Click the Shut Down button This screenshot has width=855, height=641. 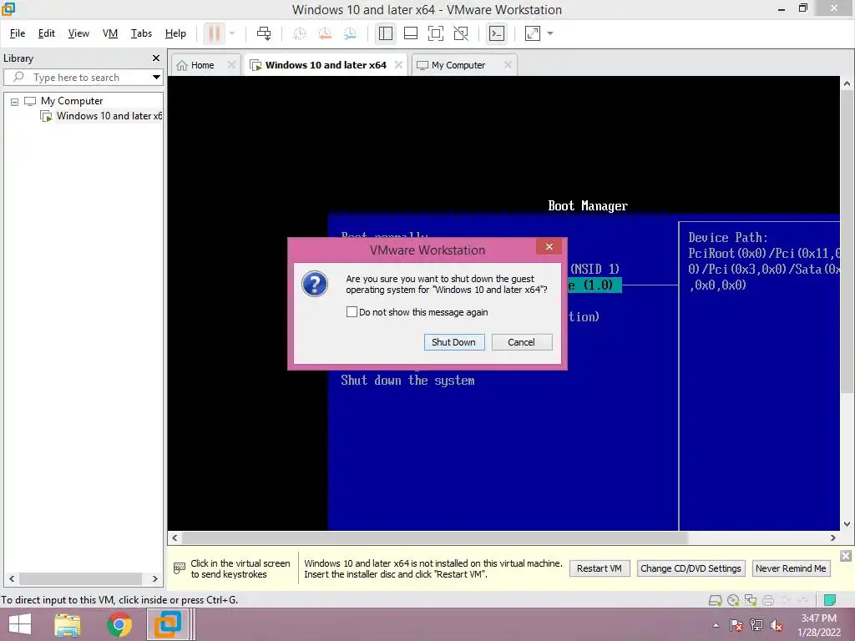454,342
